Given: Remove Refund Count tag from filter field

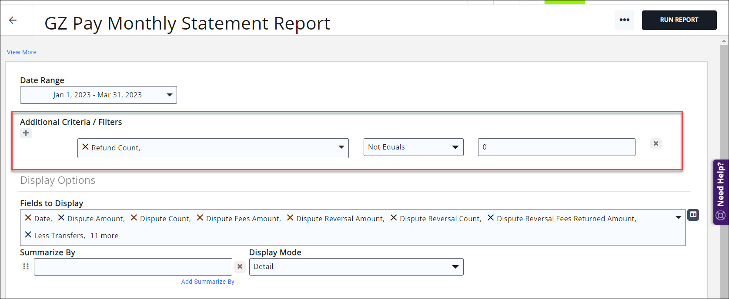Looking at the screenshot, I should 85,147.
